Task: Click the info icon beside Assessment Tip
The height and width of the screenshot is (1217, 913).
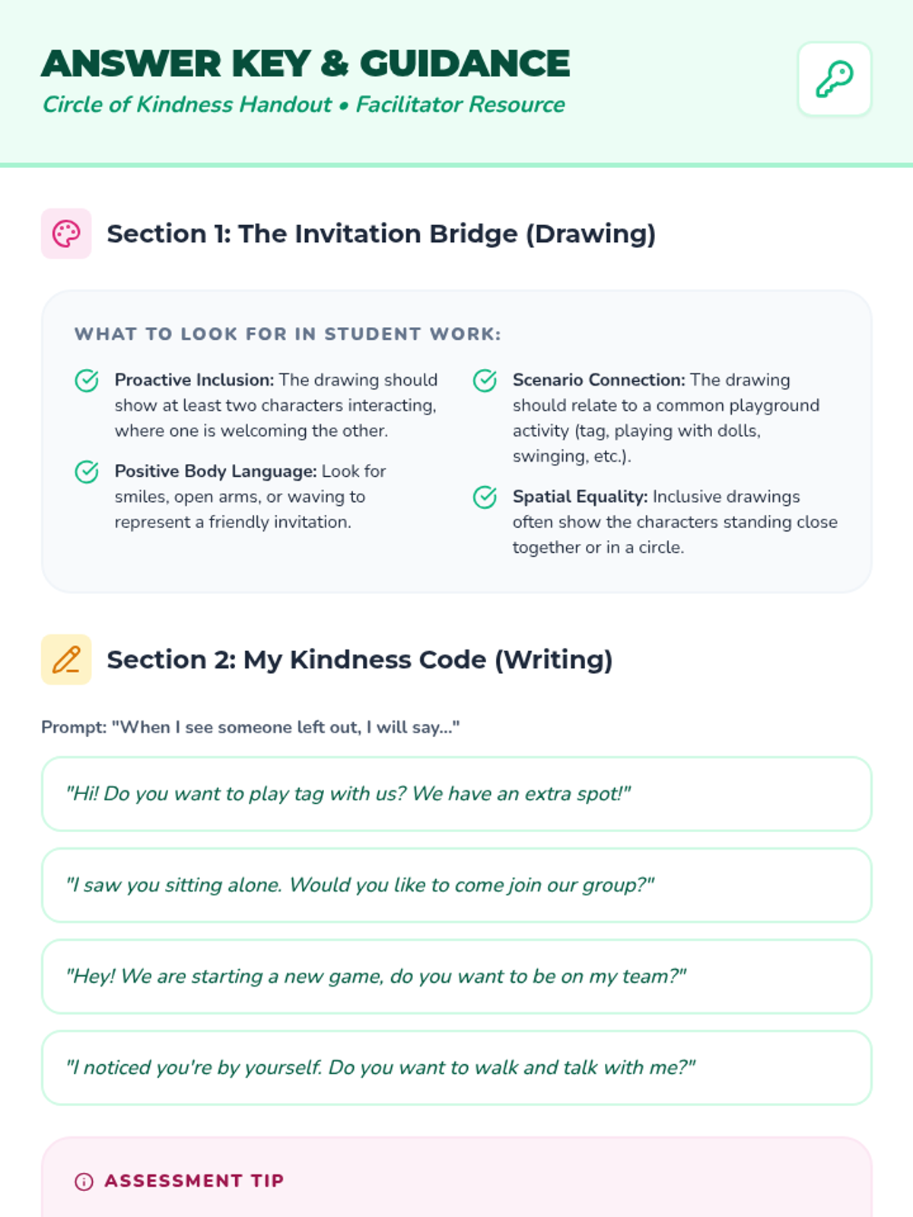Action: click(84, 1181)
